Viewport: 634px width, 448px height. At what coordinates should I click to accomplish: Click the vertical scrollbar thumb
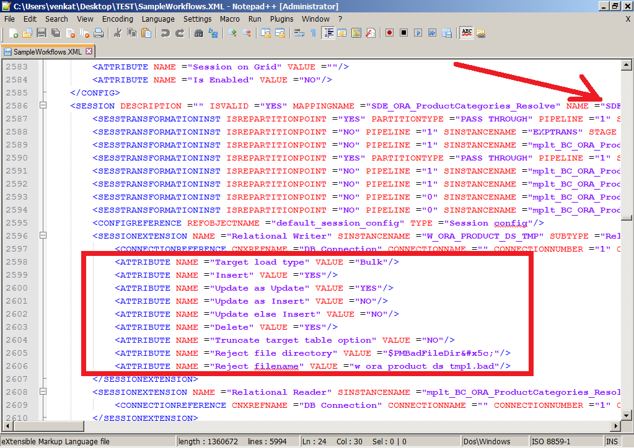click(x=627, y=218)
